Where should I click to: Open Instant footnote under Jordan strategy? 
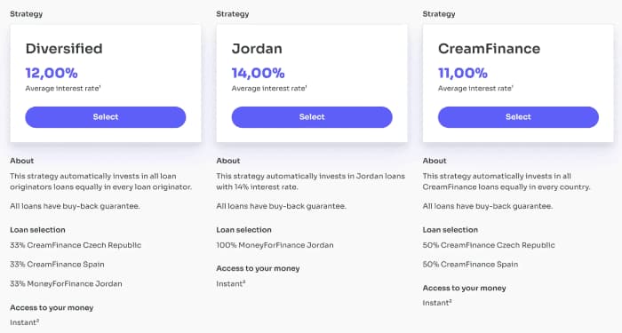point(231,283)
